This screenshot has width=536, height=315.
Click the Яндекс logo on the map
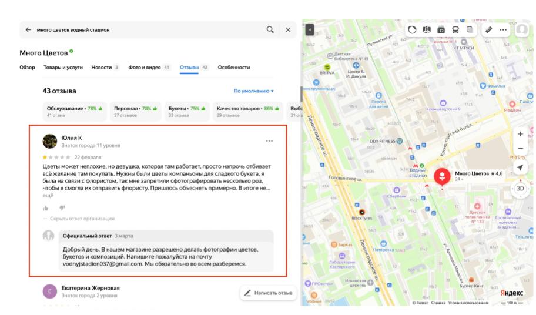(x=512, y=293)
